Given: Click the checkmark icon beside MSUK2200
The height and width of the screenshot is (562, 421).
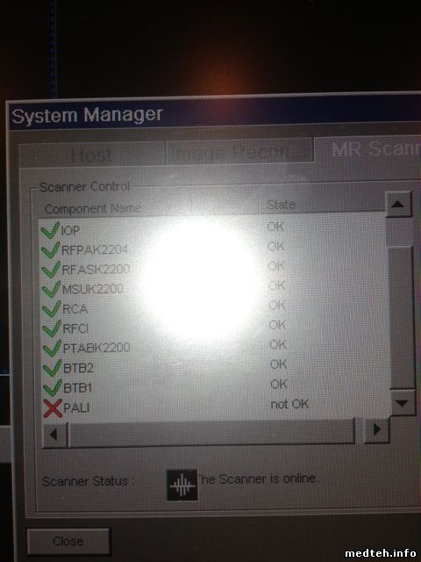Looking at the screenshot, I should (51, 289).
